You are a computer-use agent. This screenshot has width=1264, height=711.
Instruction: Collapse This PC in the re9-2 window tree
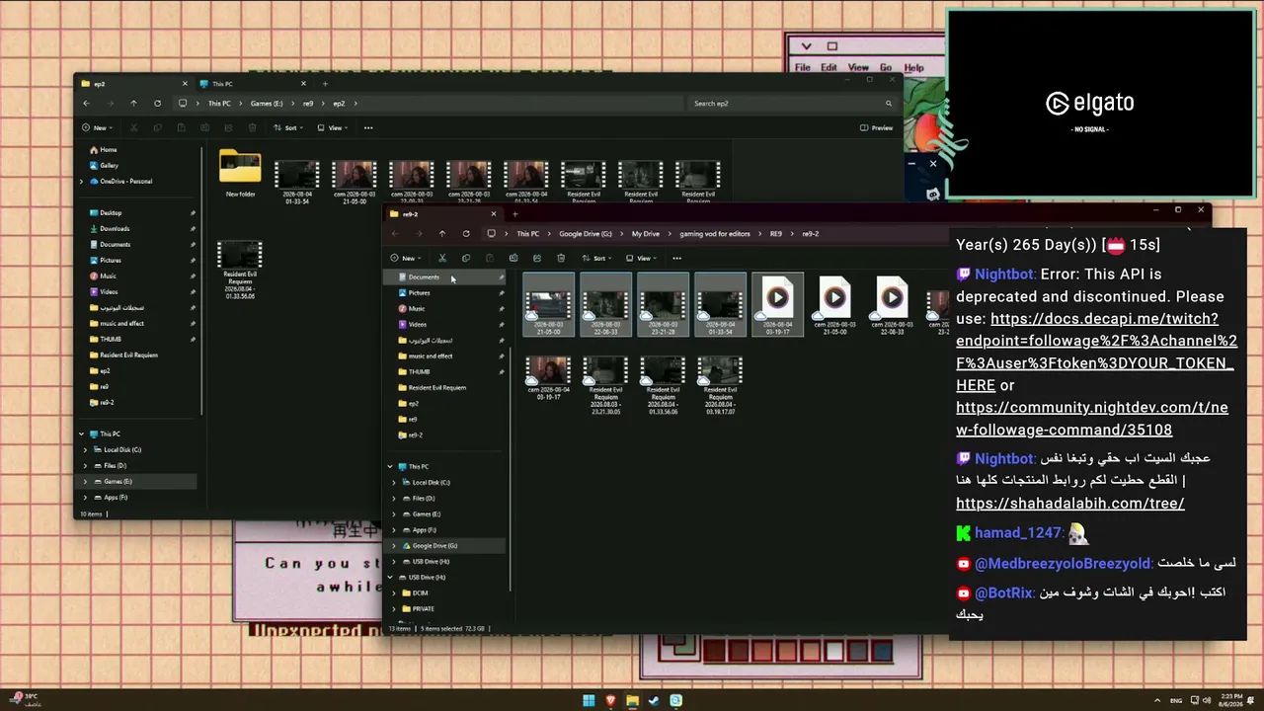[x=390, y=466]
